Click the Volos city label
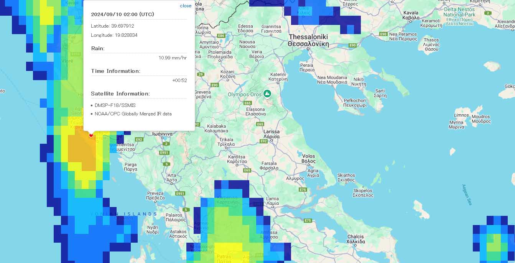 [x=309, y=159]
